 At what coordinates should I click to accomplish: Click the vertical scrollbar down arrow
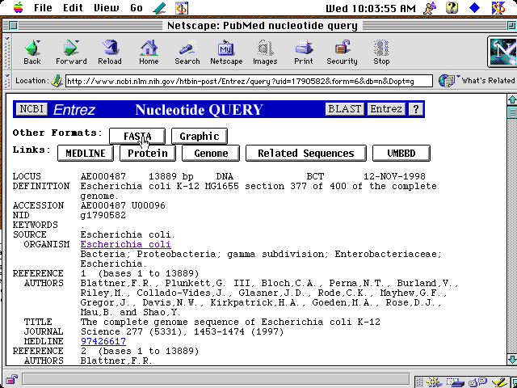click(511, 360)
